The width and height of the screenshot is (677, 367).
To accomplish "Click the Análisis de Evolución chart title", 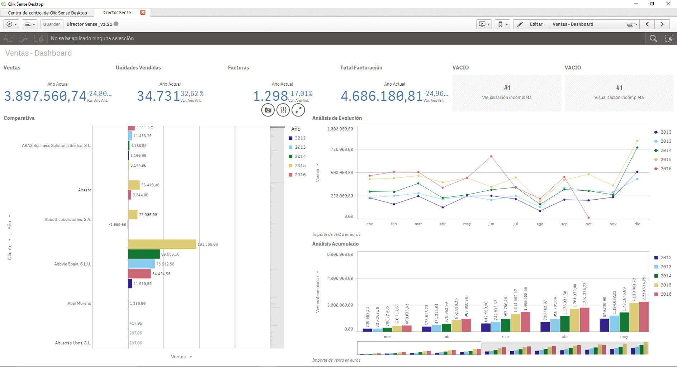I will click(337, 118).
